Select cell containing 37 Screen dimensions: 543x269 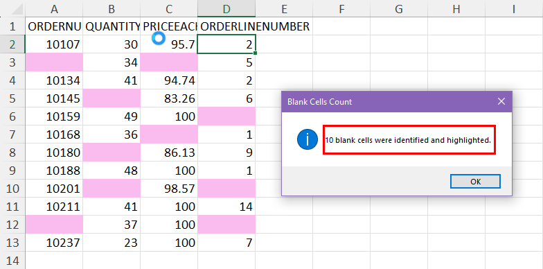coord(112,225)
